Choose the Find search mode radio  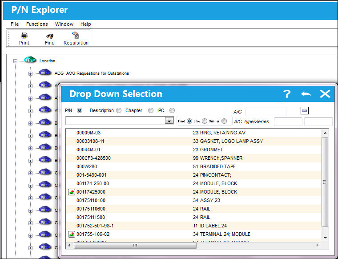click(x=189, y=121)
